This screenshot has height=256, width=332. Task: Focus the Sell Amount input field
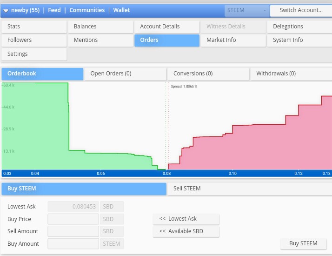tap(73, 231)
